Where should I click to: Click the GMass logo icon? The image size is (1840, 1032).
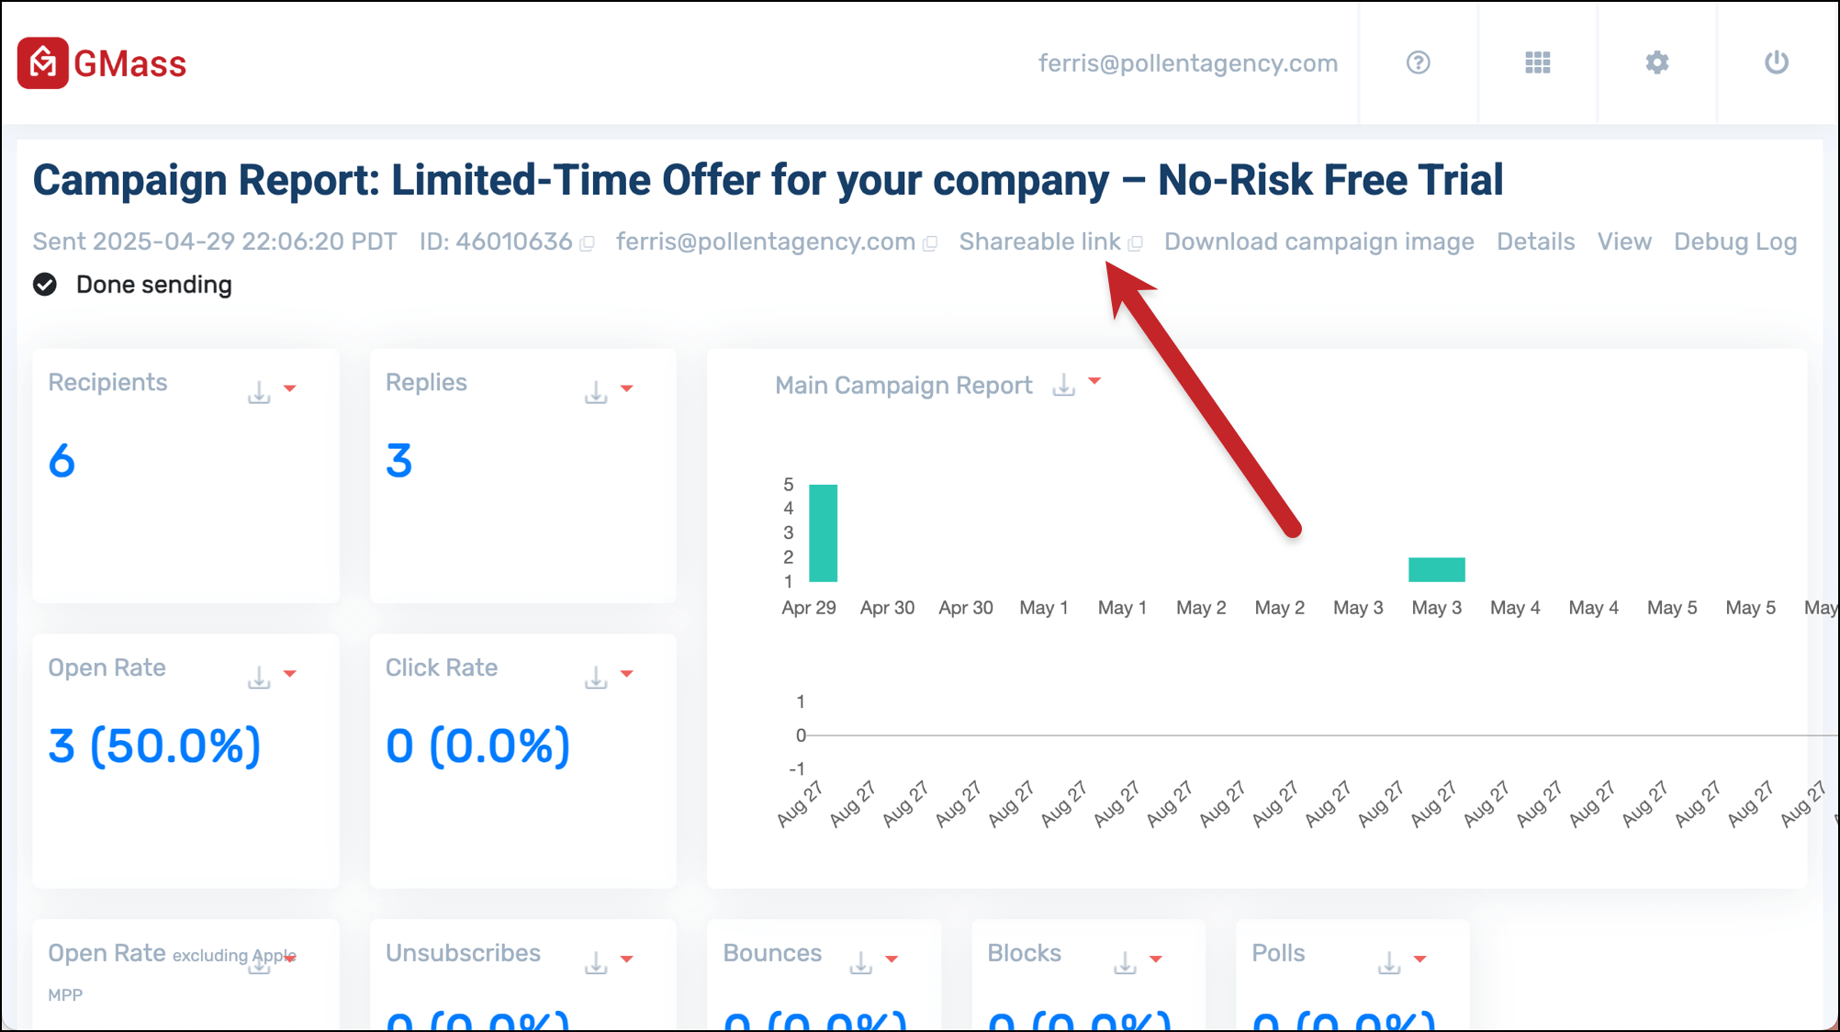pos(42,63)
